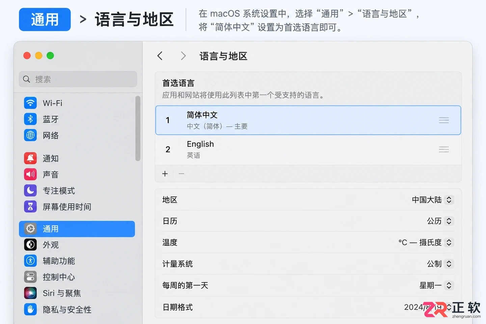Click the green zoom window button
The image size is (486, 324).
pyautogui.click(x=50, y=56)
